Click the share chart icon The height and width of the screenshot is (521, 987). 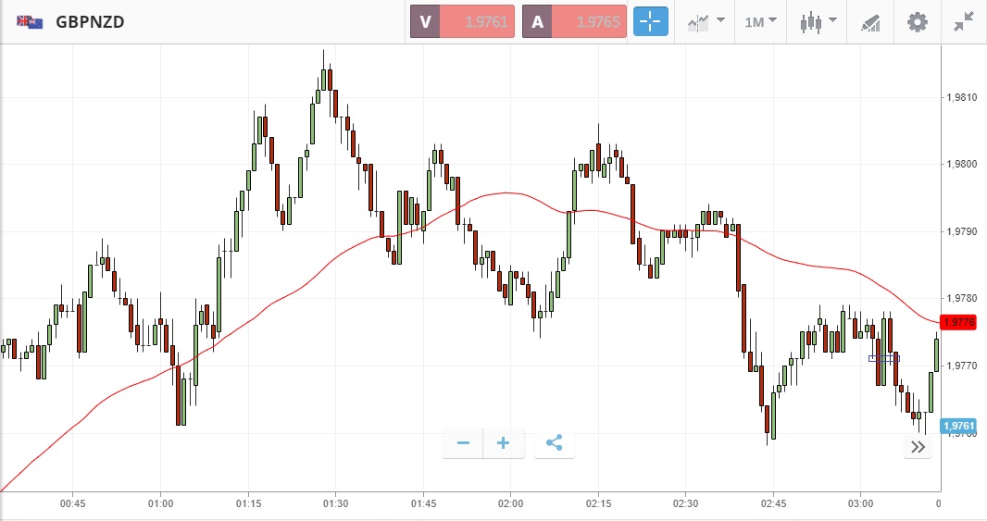(554, 443)
